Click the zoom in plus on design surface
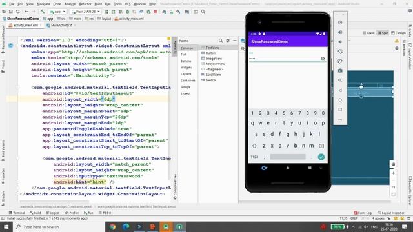The width and height of the screenshot is (413, 232). pos(393,173)
